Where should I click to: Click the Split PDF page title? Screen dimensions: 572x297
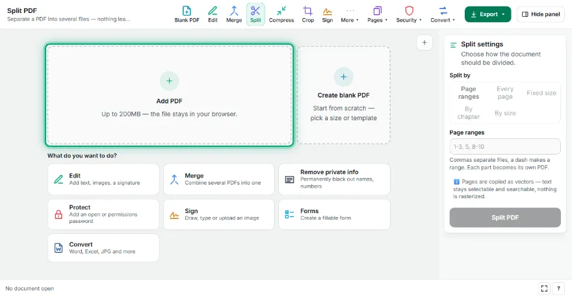22,10
